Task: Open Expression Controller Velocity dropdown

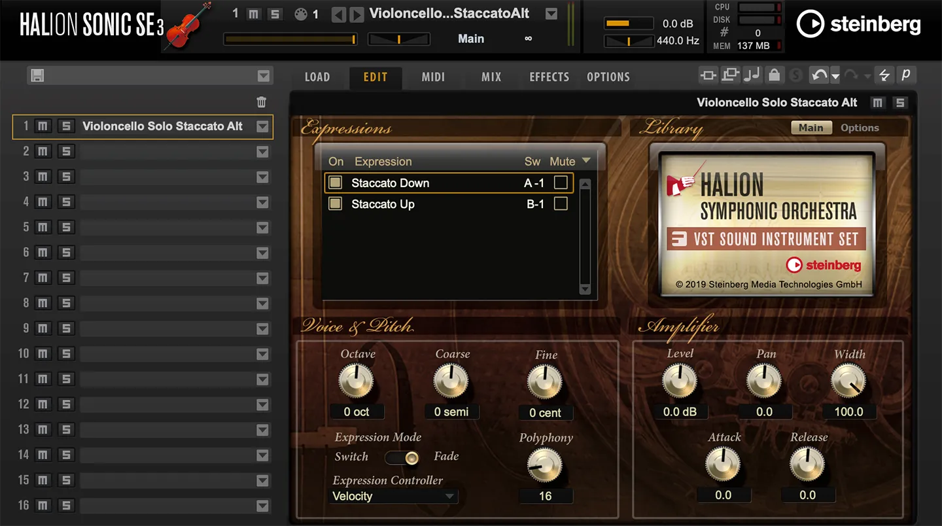Action: (392, 497)
